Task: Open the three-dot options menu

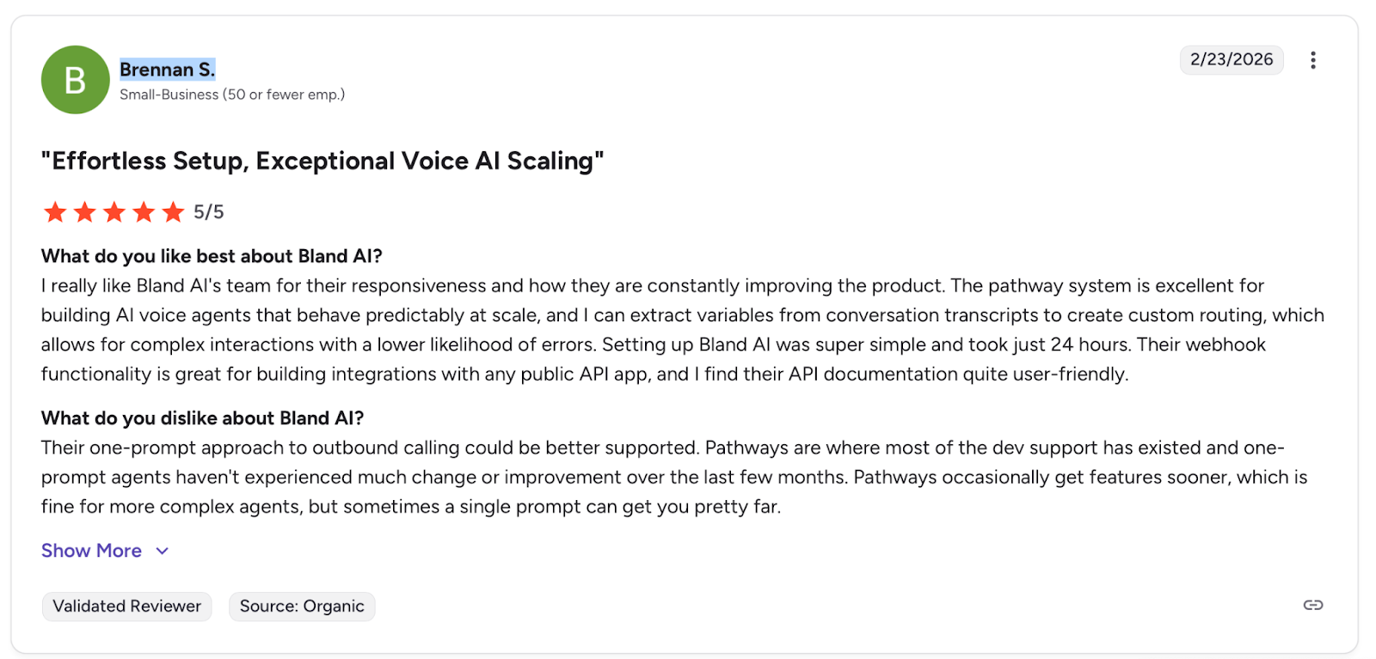Action: pos(1312,60)
